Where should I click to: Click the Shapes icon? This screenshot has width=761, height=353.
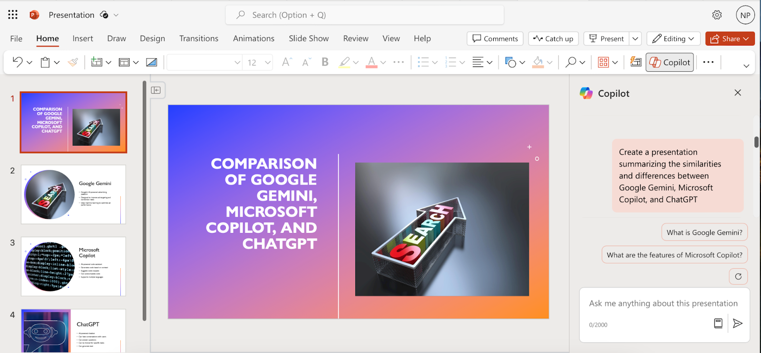[510, 62]
